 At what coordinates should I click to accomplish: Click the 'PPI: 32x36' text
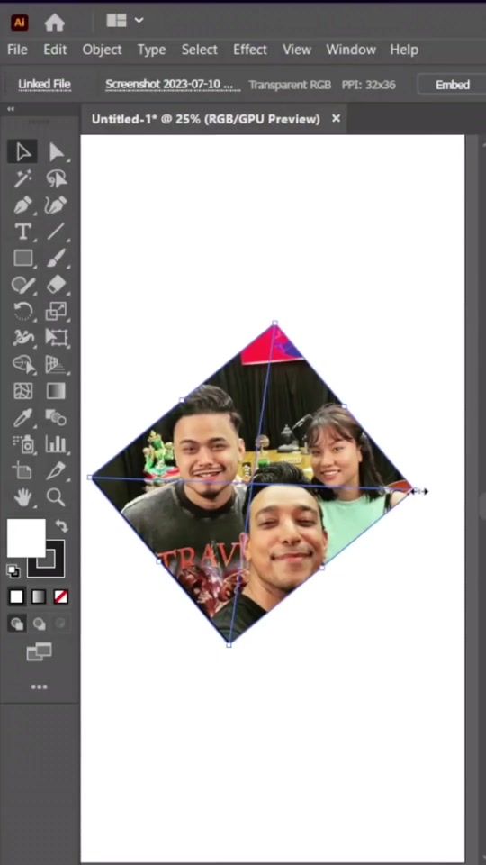[369, 85]
